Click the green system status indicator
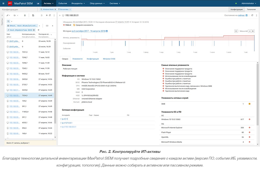The height and width of the screenshot is (173, 260). pyautogui.click(x=236, y=3)
